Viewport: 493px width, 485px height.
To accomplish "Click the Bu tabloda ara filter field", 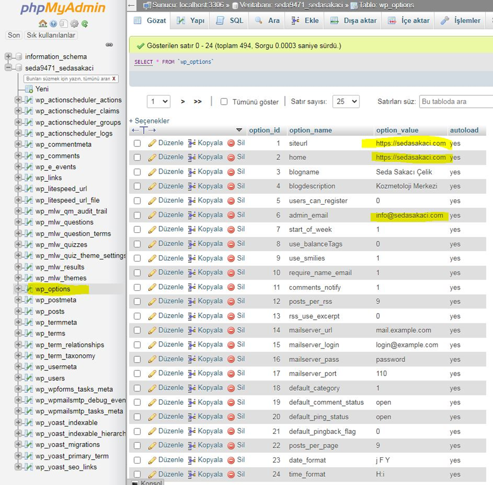I will (x=456, y=102).
